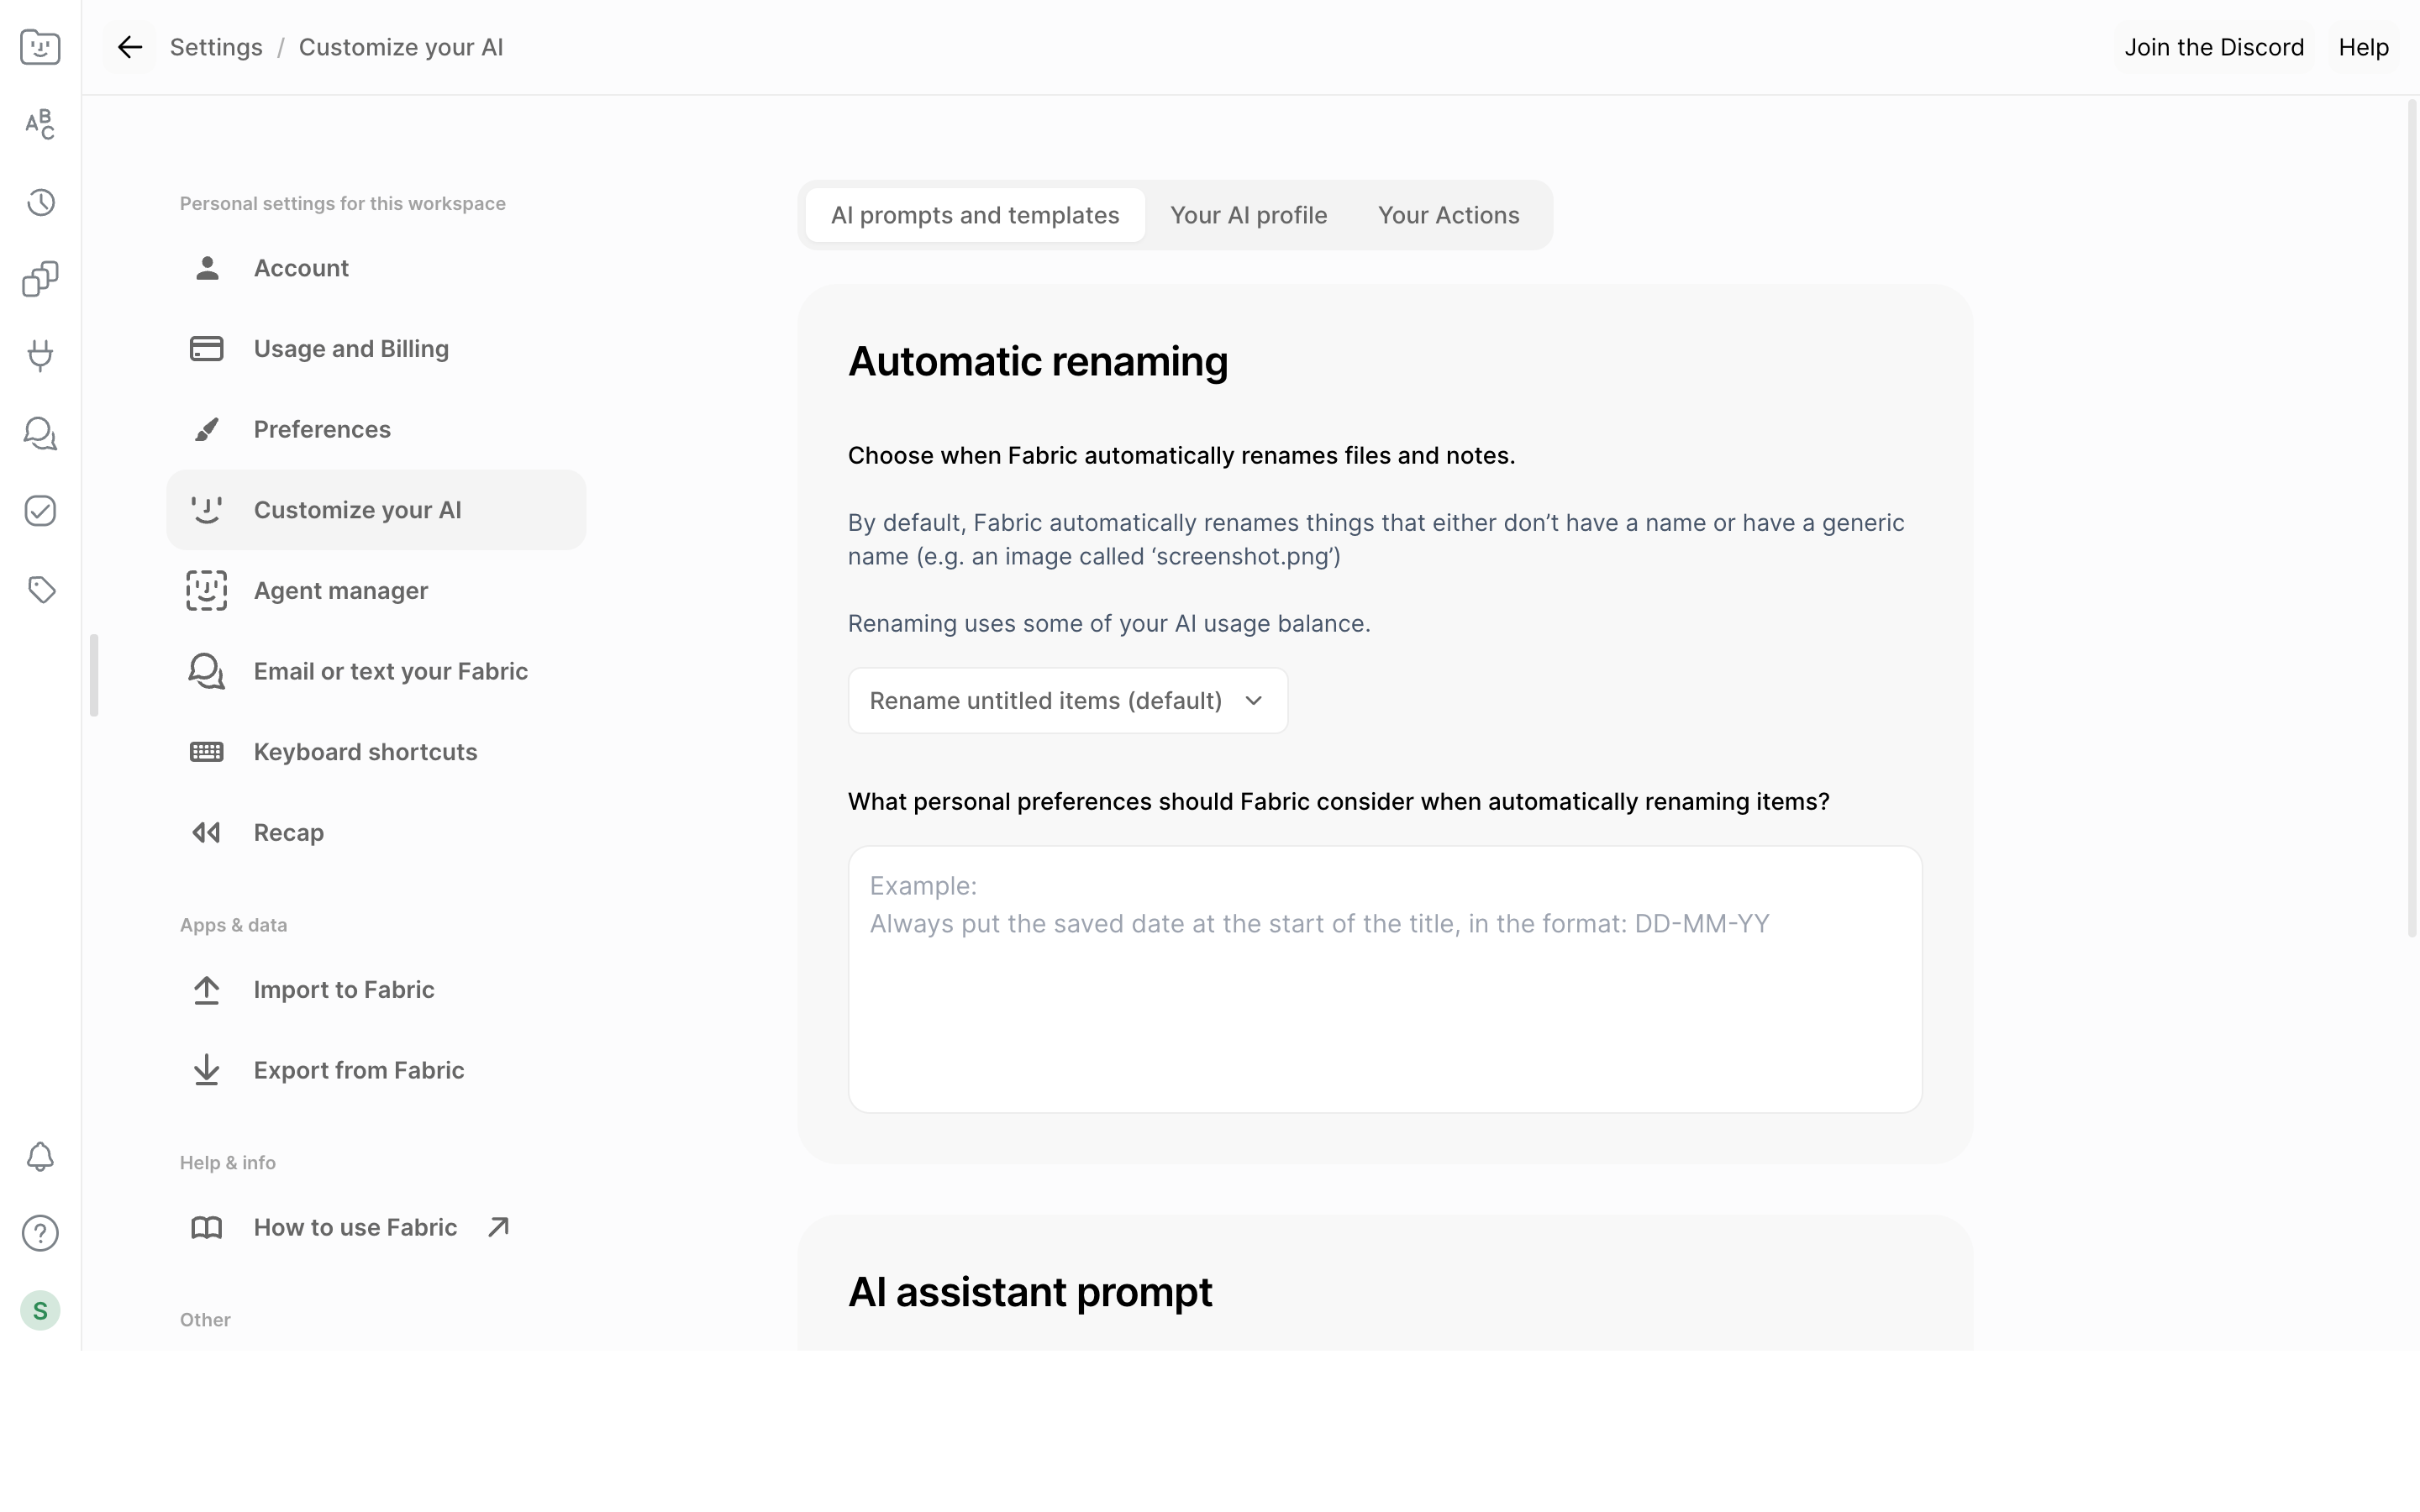Open the chat bubbles icon in left rail
Viewport: 2420px width, 1512px height.
tap(40, 433)
